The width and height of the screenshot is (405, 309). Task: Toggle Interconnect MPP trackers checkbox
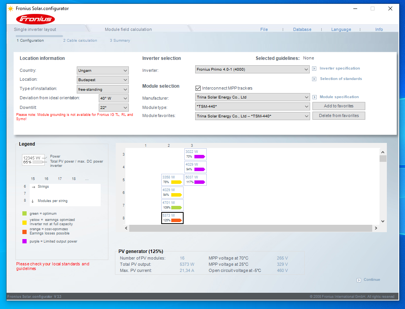click(x=198, y=88)
